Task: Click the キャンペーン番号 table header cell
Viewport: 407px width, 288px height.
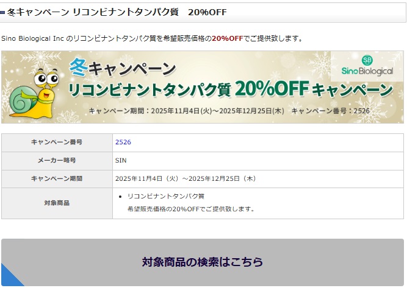Action: [57, 142]
